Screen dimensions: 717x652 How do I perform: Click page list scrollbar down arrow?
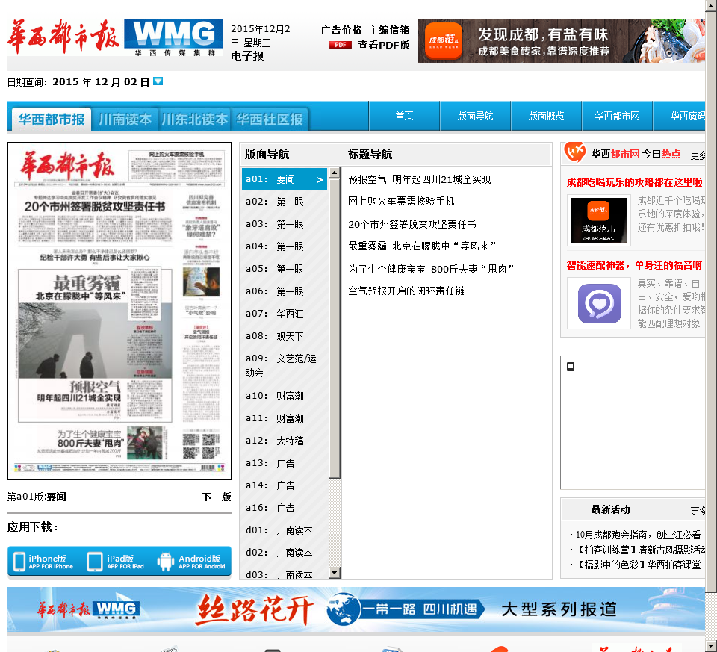coord(335,573)
